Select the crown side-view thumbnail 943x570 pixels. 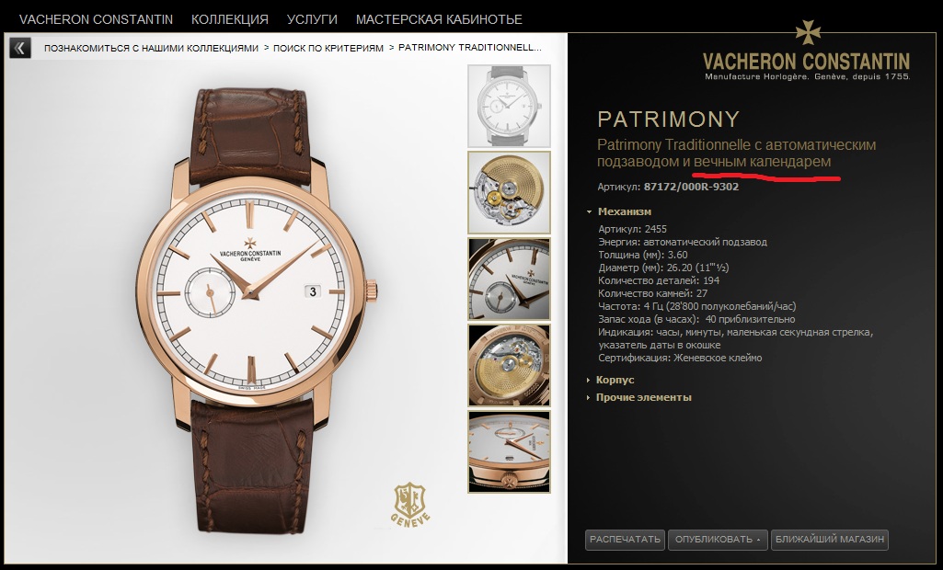pyautogui.click(x=510, y=452)
